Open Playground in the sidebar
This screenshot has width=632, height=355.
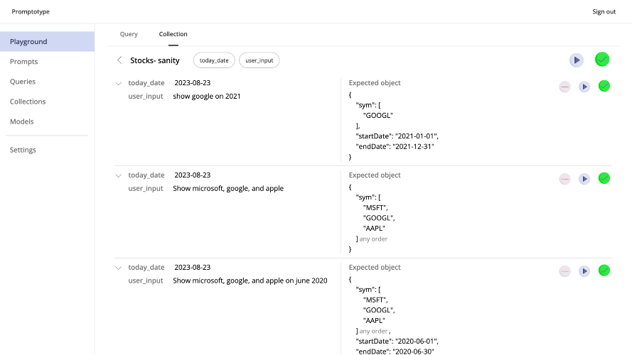click(47, 41)
